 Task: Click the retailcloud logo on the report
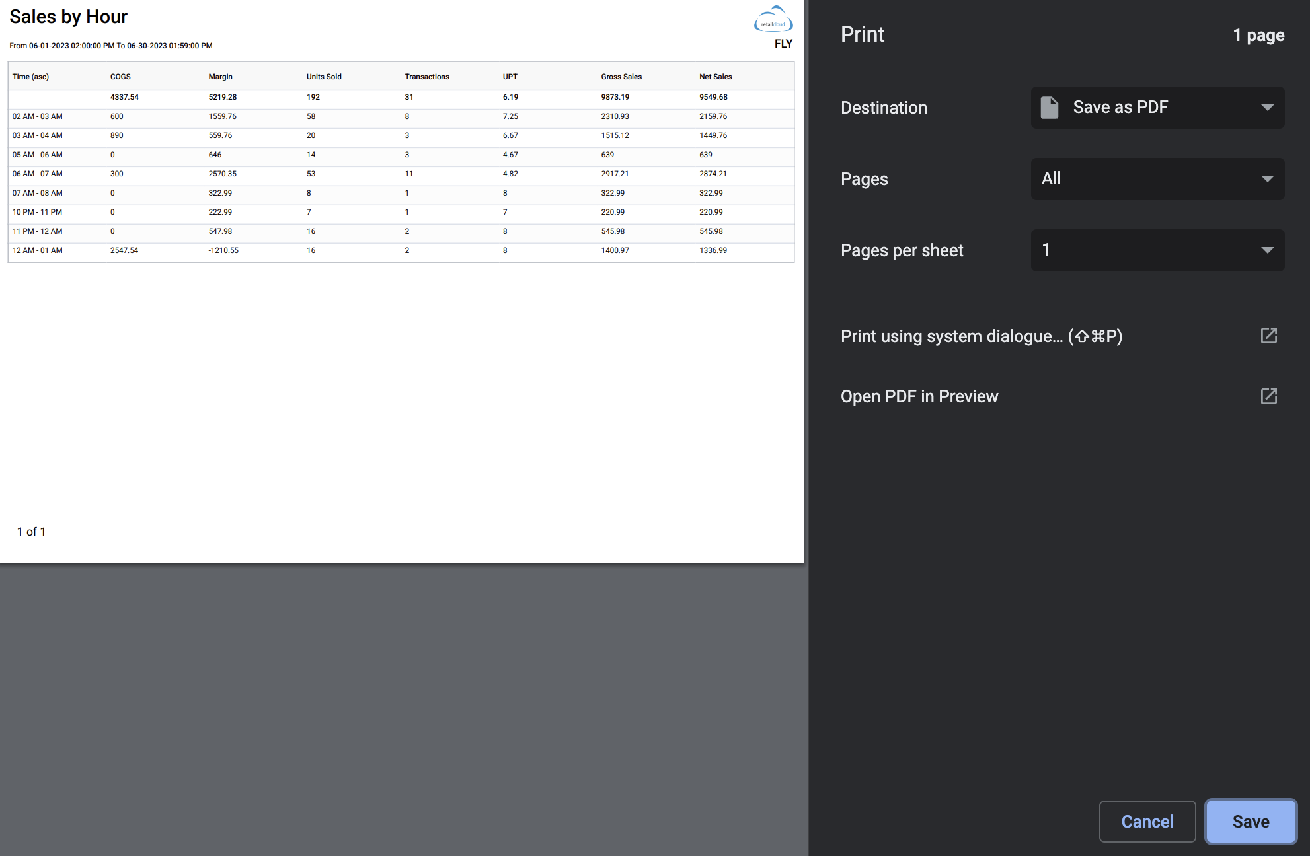(773, 20)
